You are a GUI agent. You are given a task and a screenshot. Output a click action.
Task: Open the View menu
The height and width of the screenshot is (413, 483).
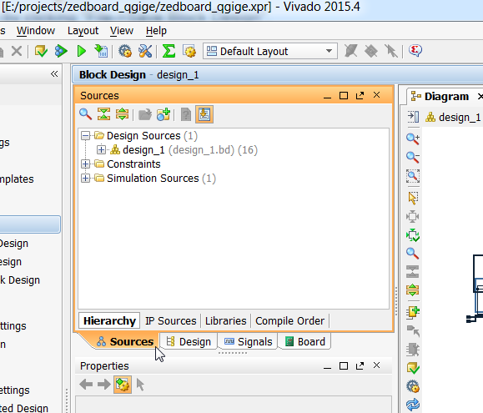tap(122, 31)
